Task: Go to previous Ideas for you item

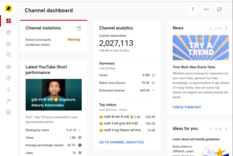Action: click(x=210, y=129)
